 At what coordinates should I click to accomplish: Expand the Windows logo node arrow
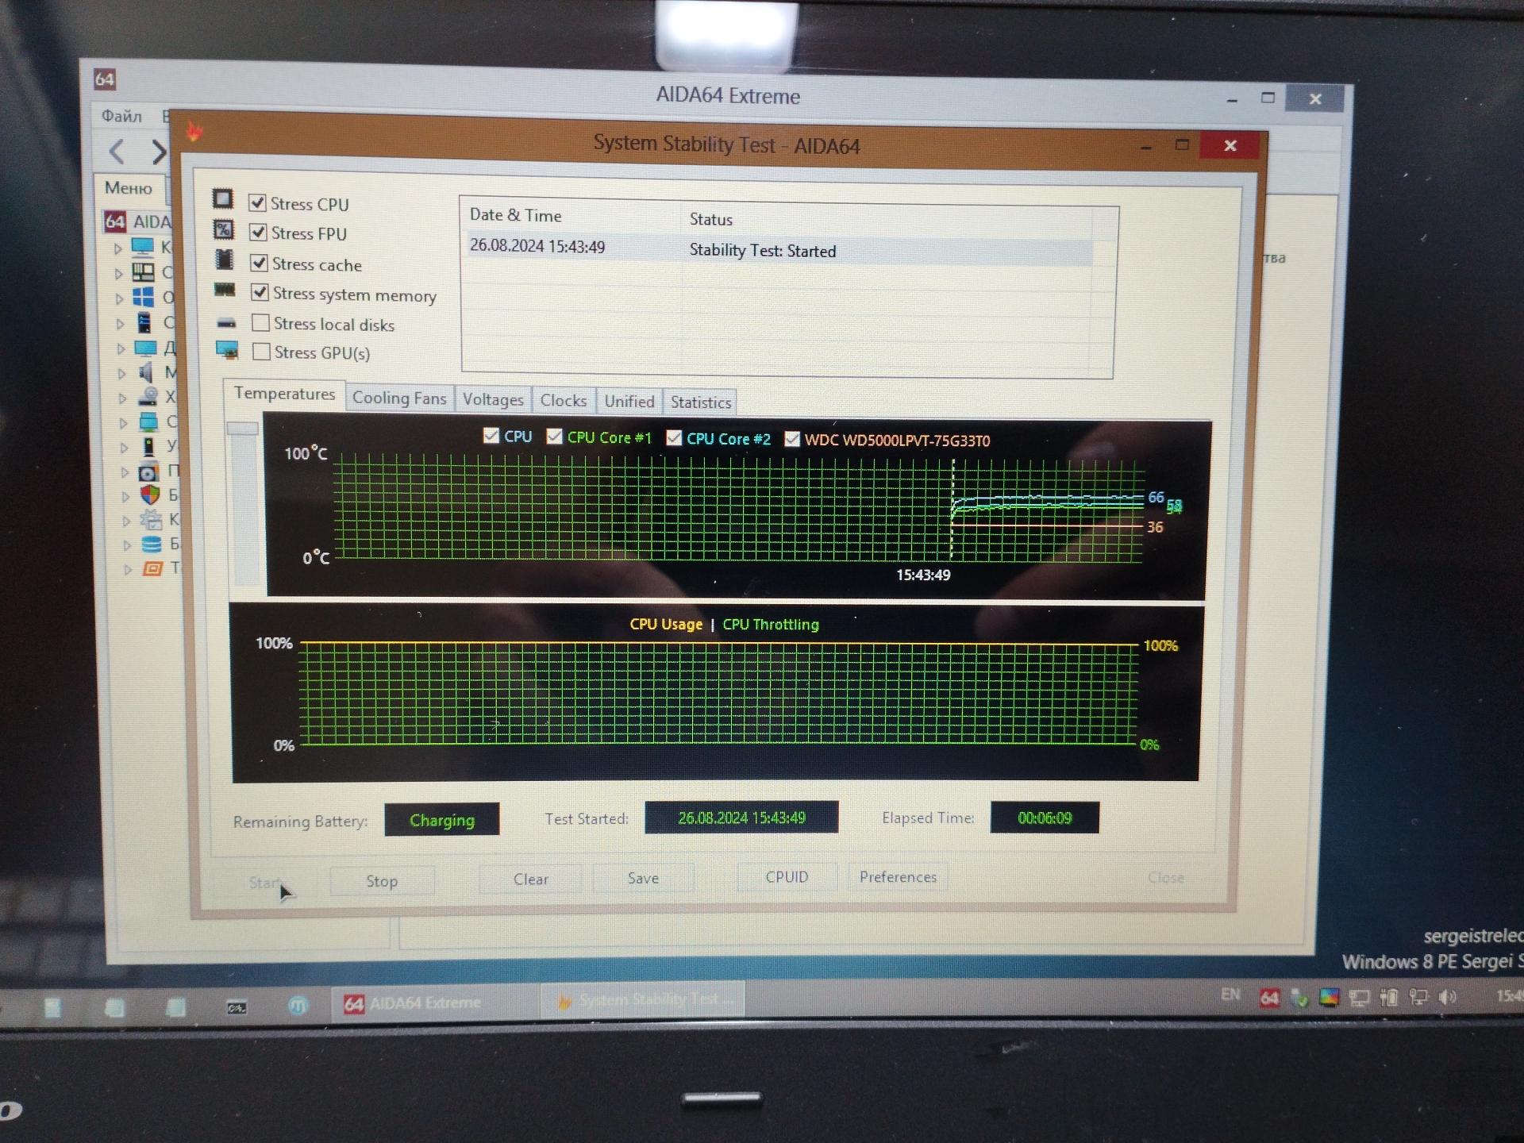click(120, 299)
